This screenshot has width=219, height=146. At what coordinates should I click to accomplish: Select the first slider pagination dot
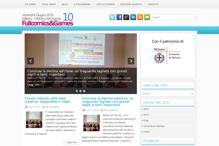[77, 91]
